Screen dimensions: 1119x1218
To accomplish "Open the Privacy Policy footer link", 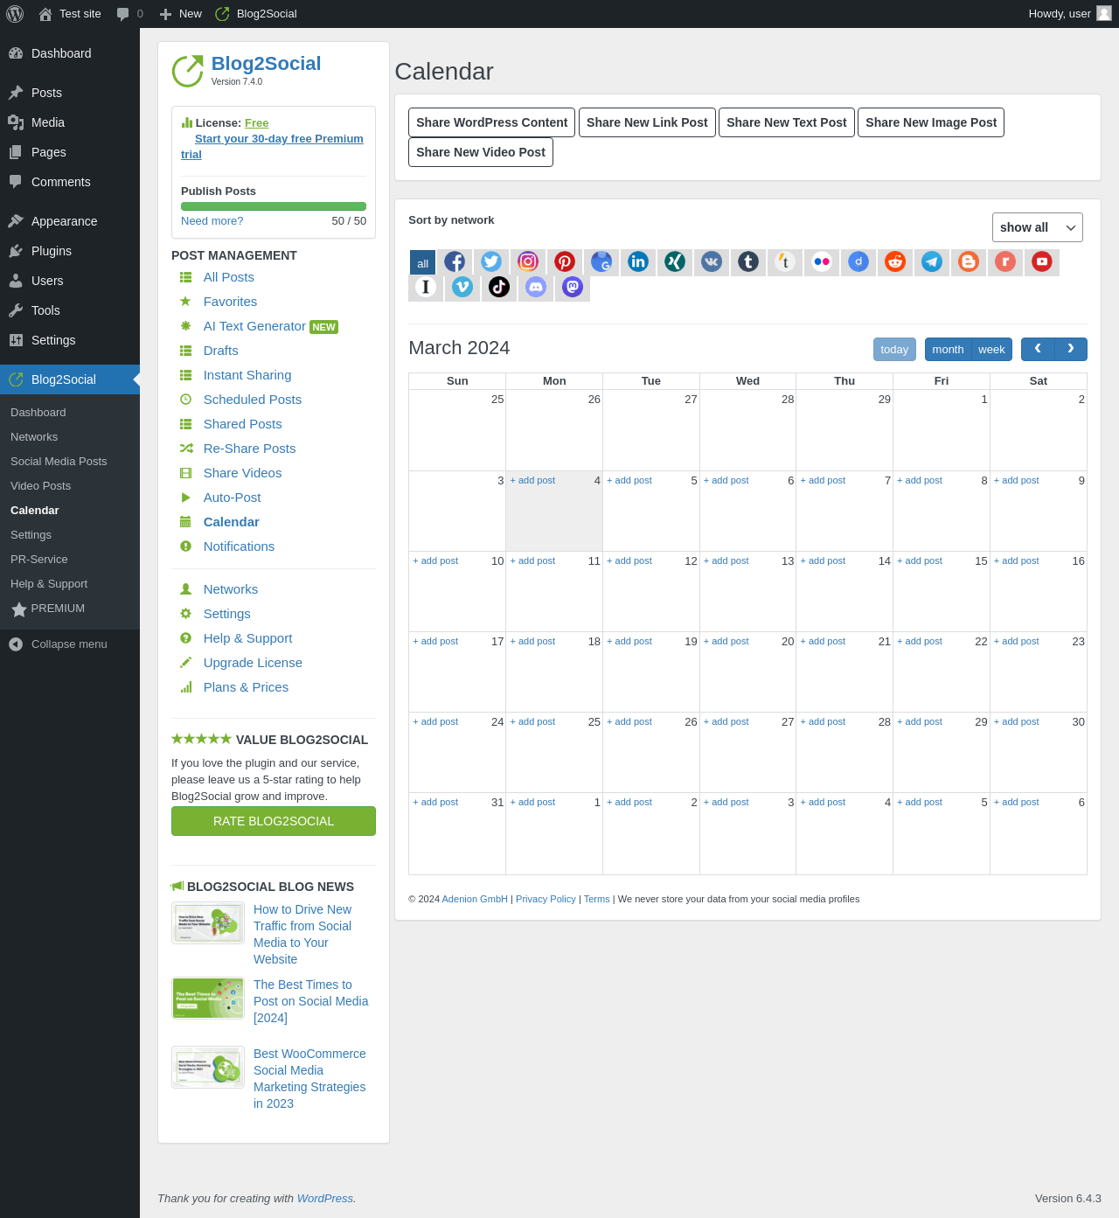I will [546, 899].
